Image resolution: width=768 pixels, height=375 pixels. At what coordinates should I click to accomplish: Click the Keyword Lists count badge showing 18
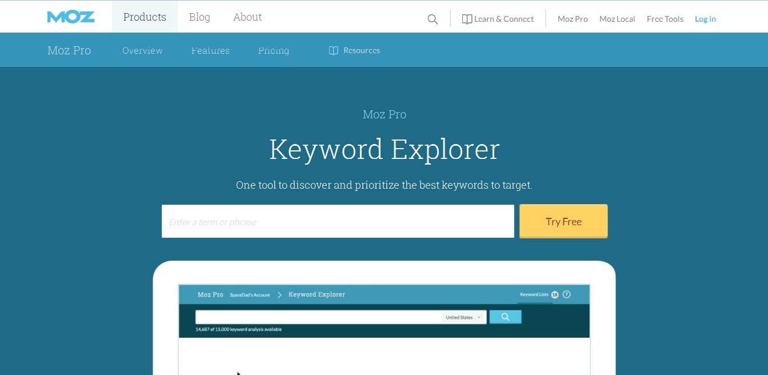pyautogui.click(x=554, y=295)
